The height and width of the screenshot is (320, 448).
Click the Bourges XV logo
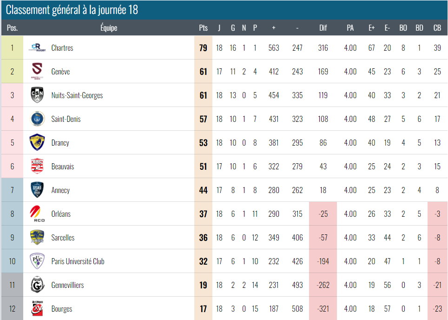click(37, 308)
